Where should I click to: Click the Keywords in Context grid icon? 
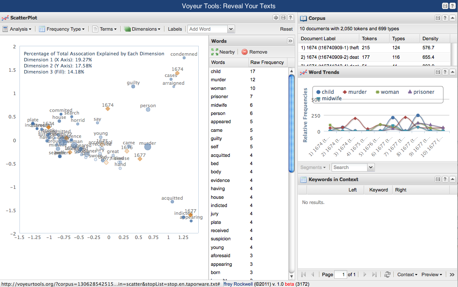coord(303,180)
